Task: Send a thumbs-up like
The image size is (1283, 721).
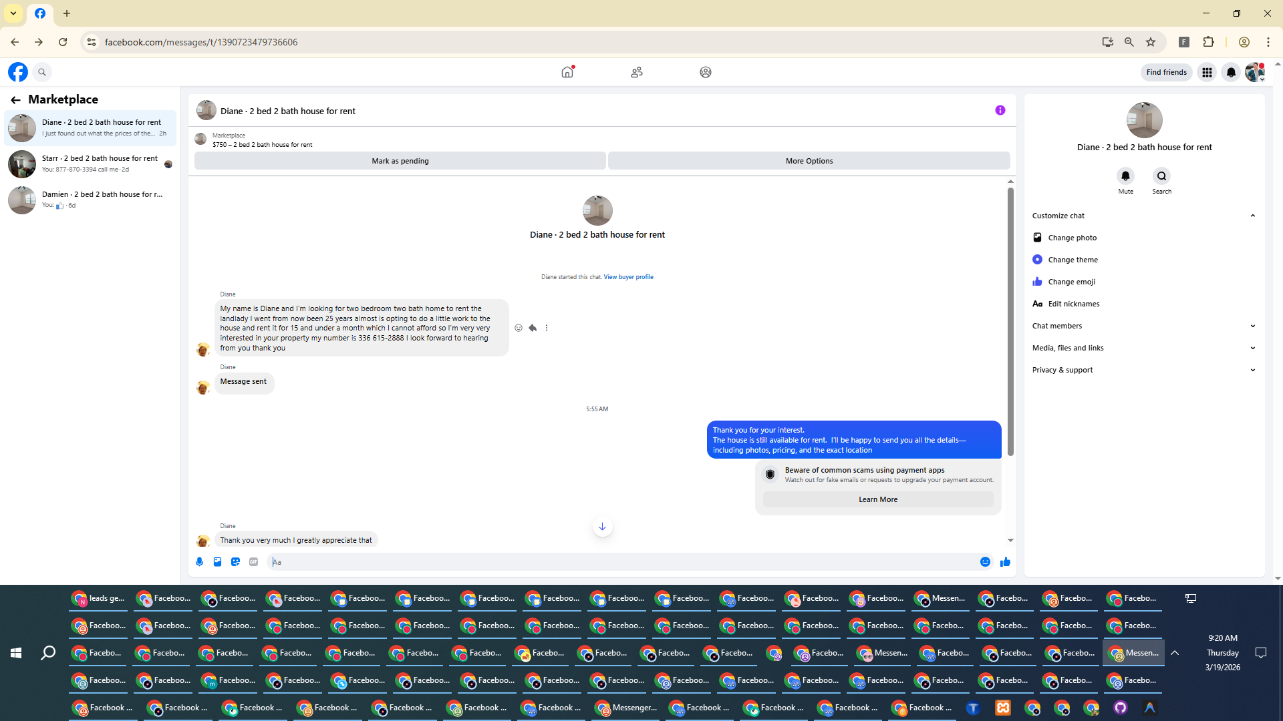Action: pyautogui.click(x=1004, y=562)
